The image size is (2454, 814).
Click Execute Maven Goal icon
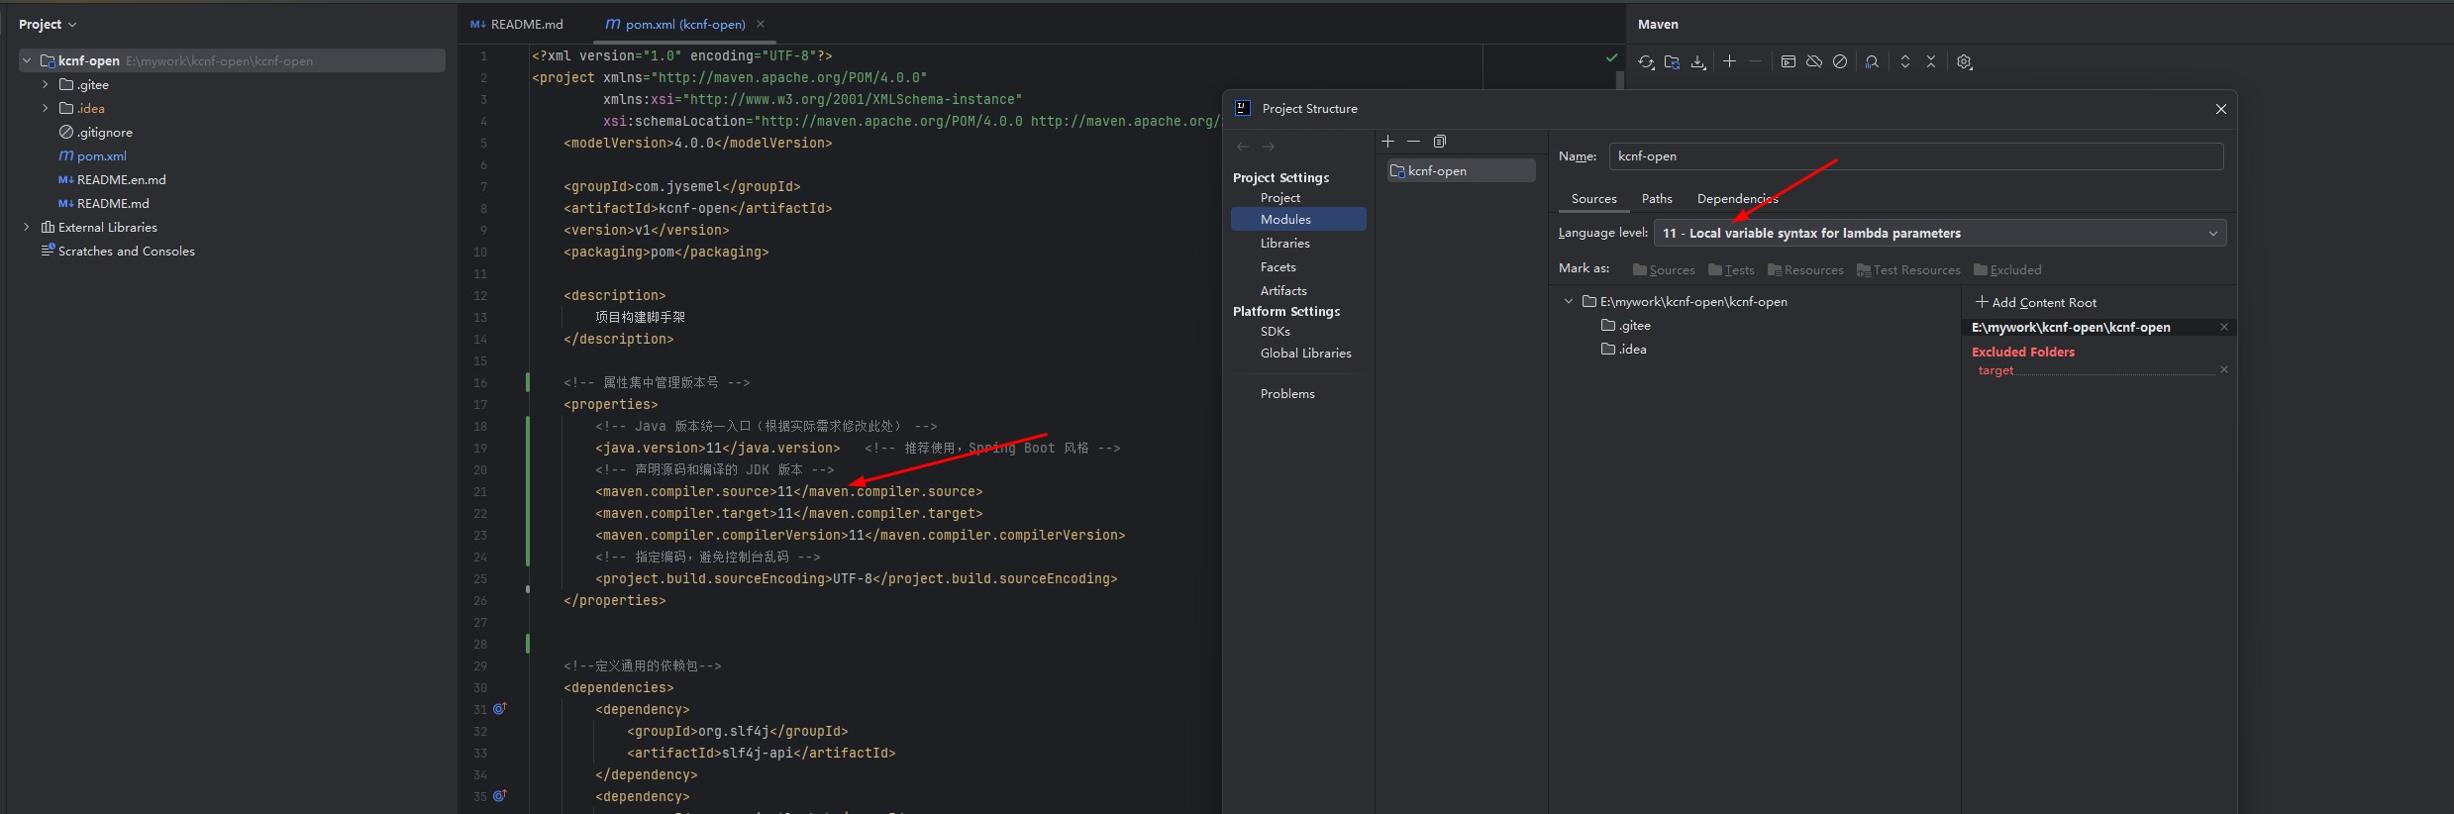(x=1789, y=61)
